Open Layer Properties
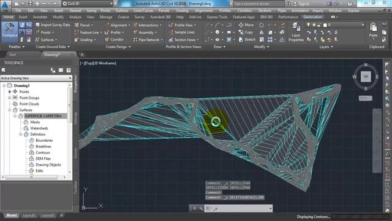The height and width of the screenshot is (221, 392). pos(296,32)
